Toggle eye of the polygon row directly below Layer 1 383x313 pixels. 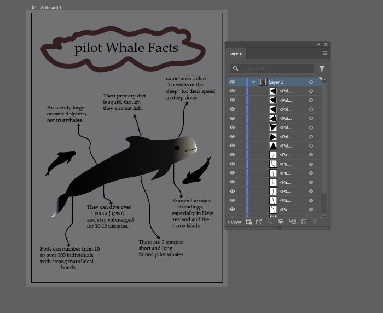[233, 91]
